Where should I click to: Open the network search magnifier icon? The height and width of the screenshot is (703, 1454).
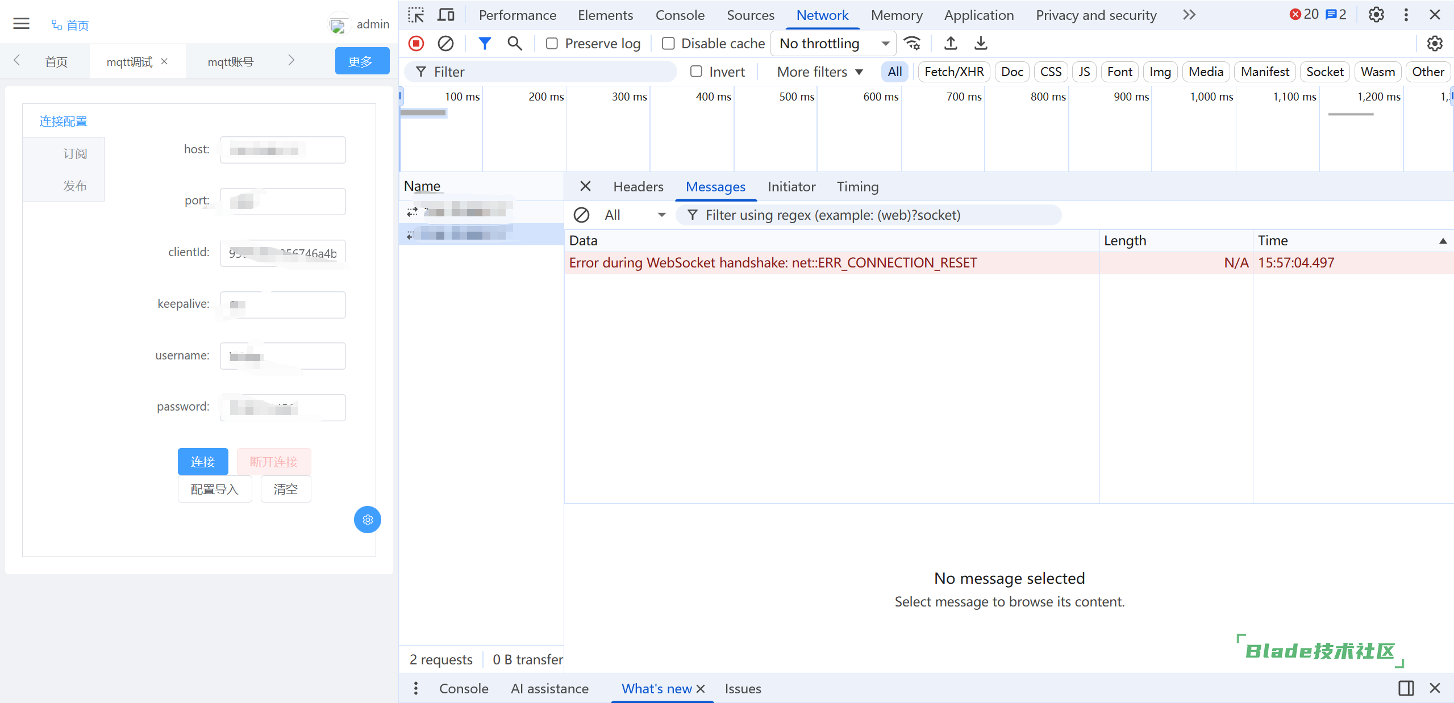(514, 44)
